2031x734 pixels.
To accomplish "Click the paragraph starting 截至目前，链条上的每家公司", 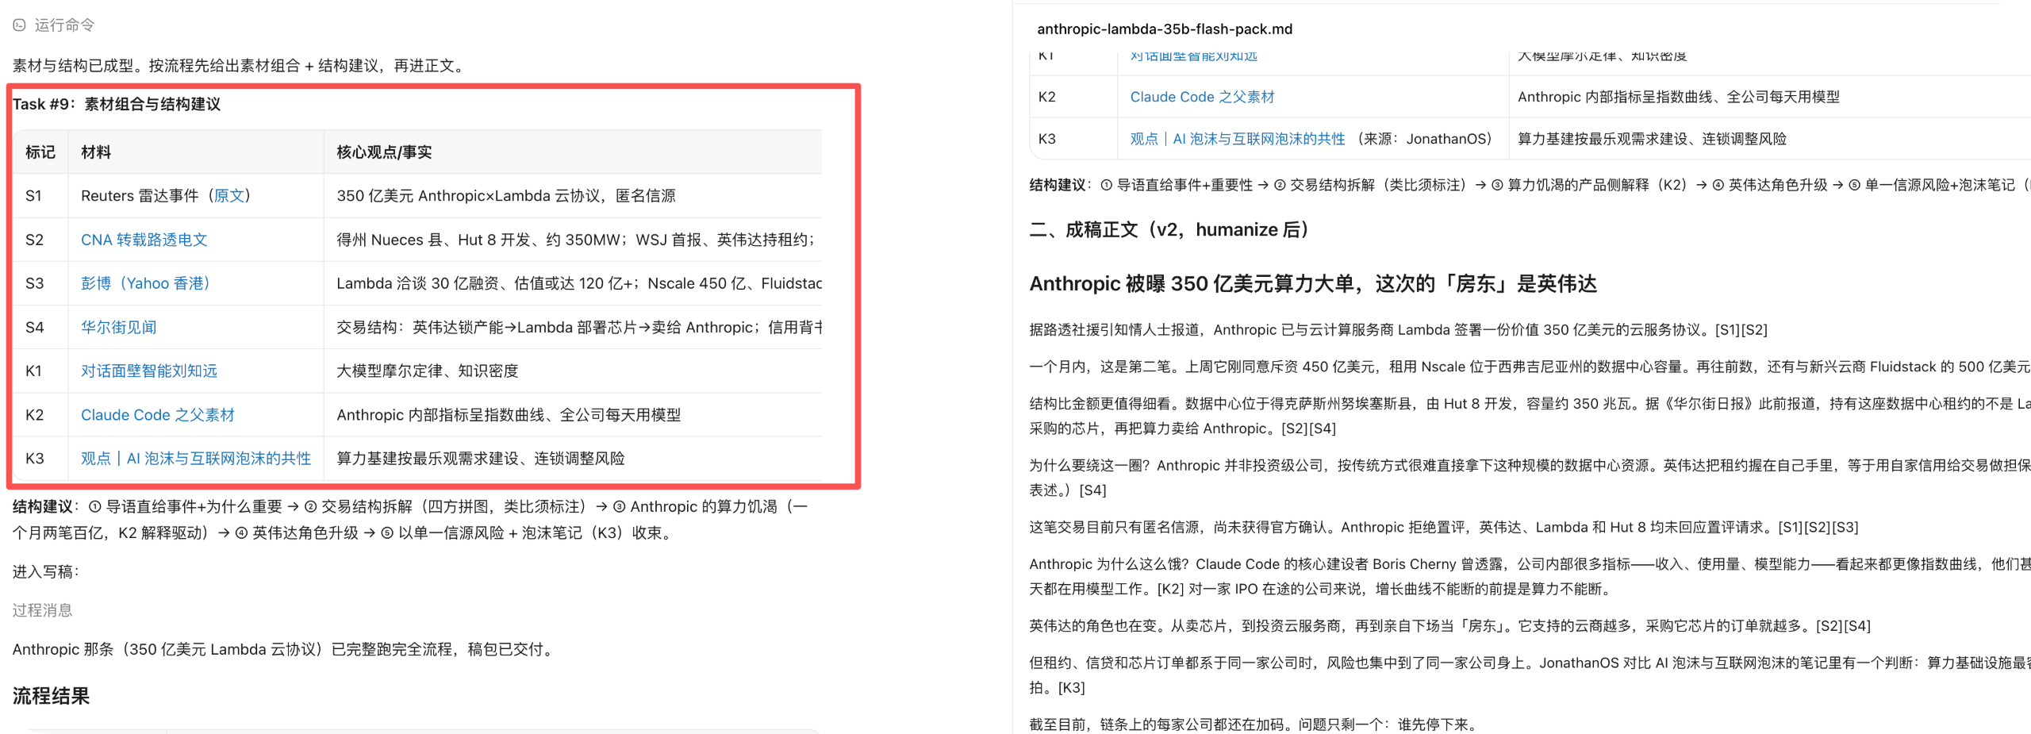I will pos(1252,724).
